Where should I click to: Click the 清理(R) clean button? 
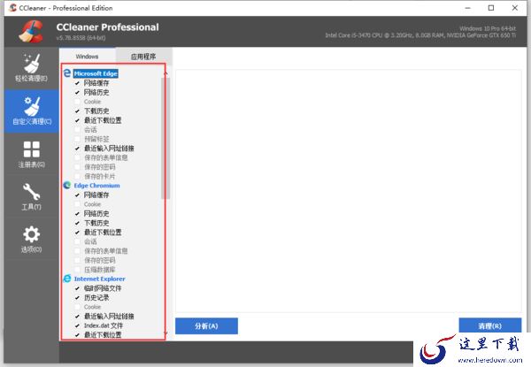tap(489, 325)
